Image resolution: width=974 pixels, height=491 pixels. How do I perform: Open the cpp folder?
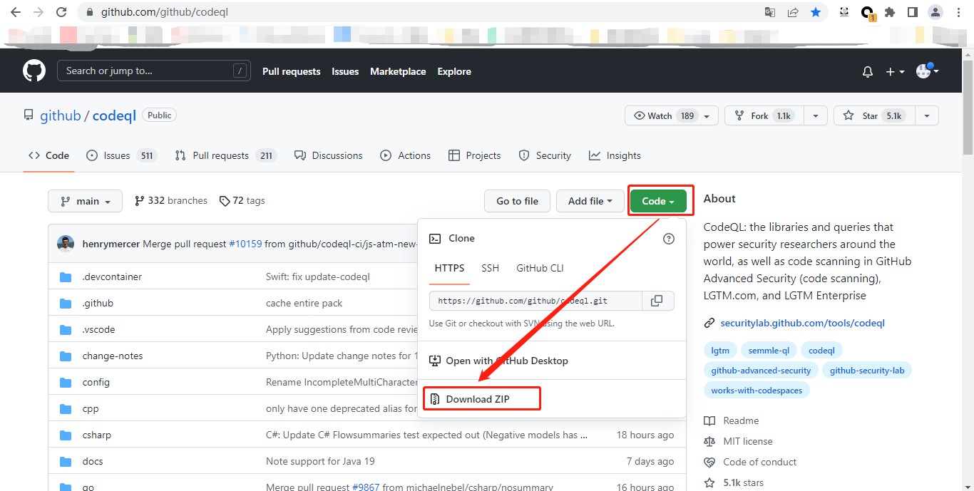(x=91, y=408)
